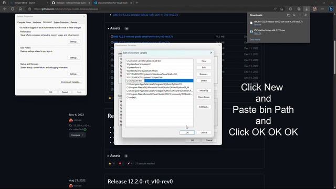The image size is (336, 189).
Task: Select the PythonSoftwareFoundation path entry
Action: click(x=159, y=91)
